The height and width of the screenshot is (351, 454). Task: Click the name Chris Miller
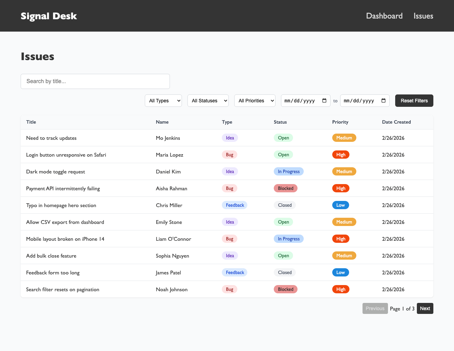169,205
